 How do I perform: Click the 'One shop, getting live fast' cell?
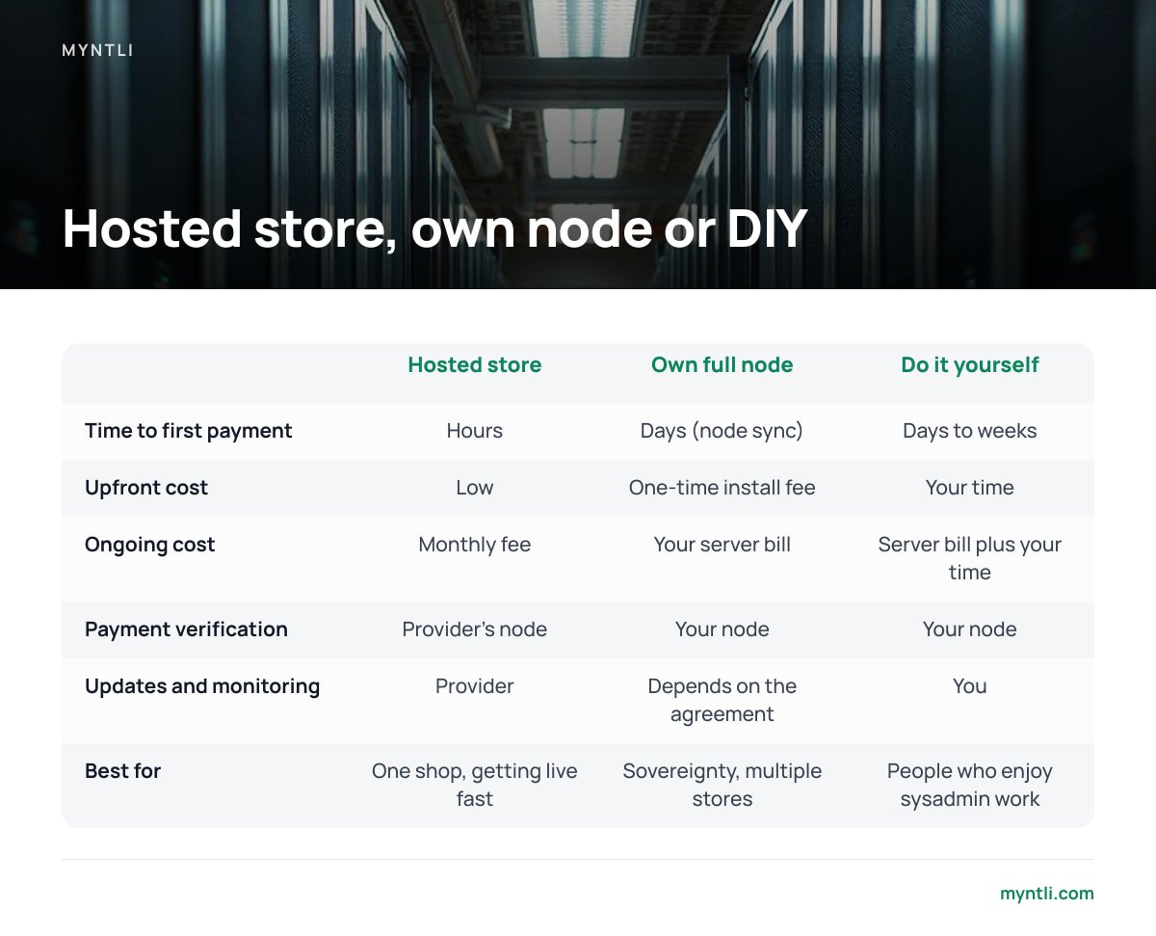[475, 785]
